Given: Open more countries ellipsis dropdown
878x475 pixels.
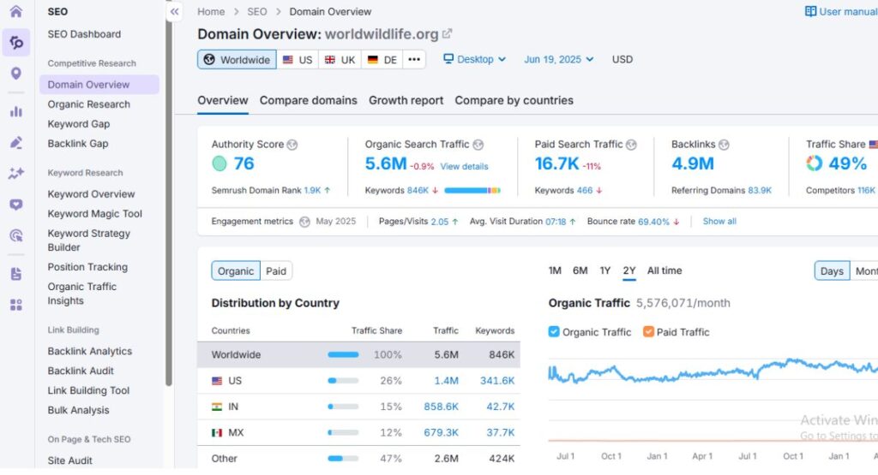Looking at the screenshot, I should click(x=414, y=60).
